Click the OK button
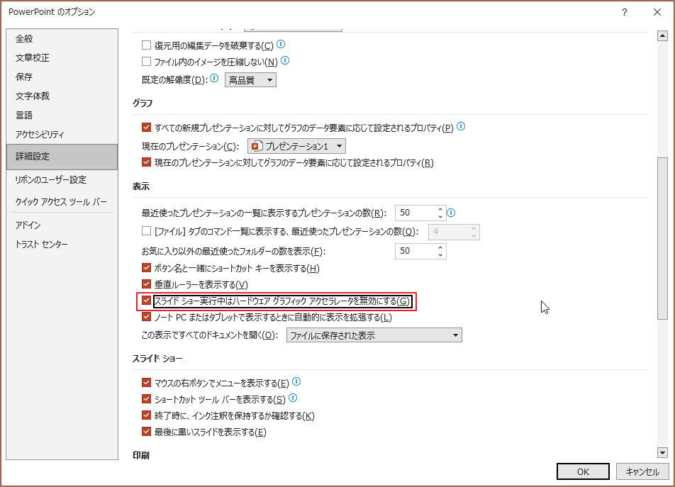The image size is (675, 487). pos(582,471)
